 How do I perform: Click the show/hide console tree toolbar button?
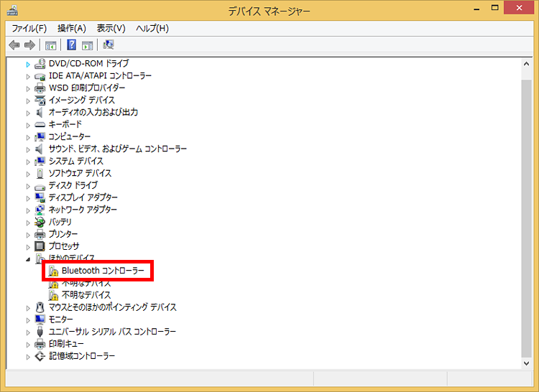coord(50,45)
